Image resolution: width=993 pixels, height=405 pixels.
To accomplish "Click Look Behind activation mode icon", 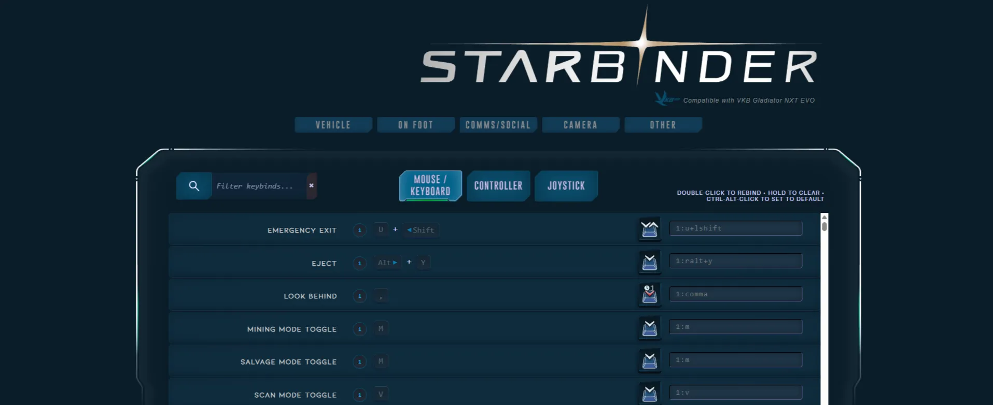I will click(x=649, y=295).
